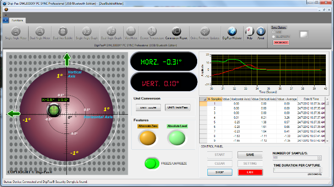This screenshot has height=187, width=334.
Task: Click the Number of Samples spinner arrows
Action: (x=320, y=157)
